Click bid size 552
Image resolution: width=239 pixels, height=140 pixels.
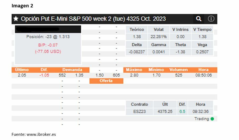62,75
